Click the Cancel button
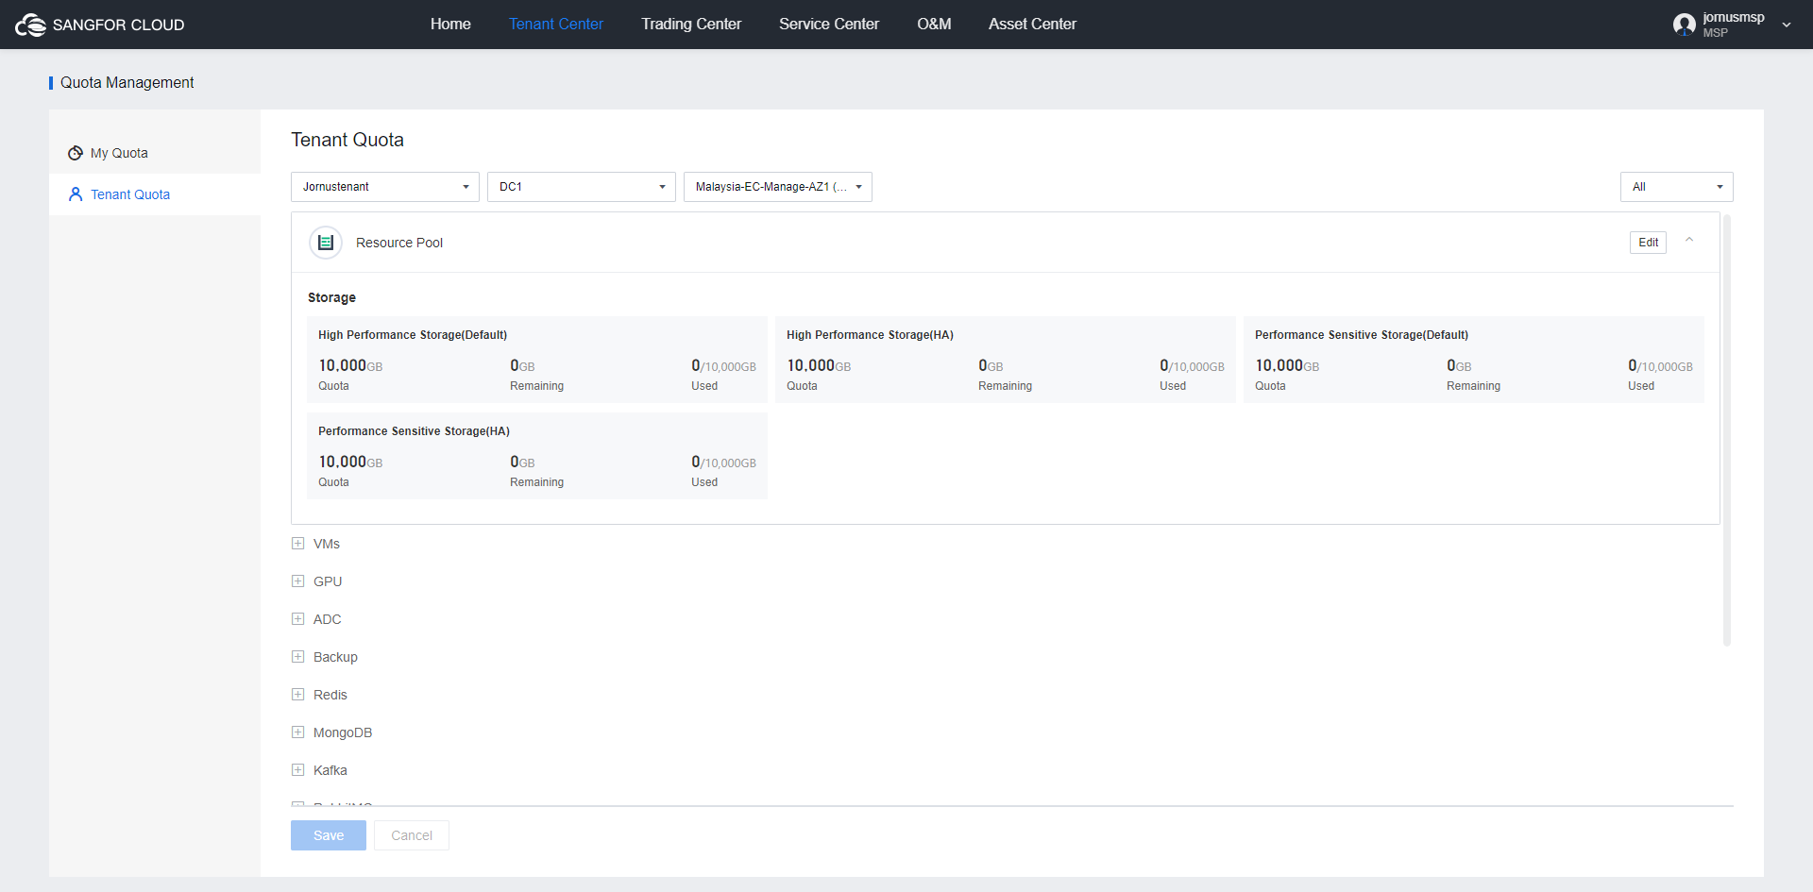Screen dimensions: 1813x892 412,835
